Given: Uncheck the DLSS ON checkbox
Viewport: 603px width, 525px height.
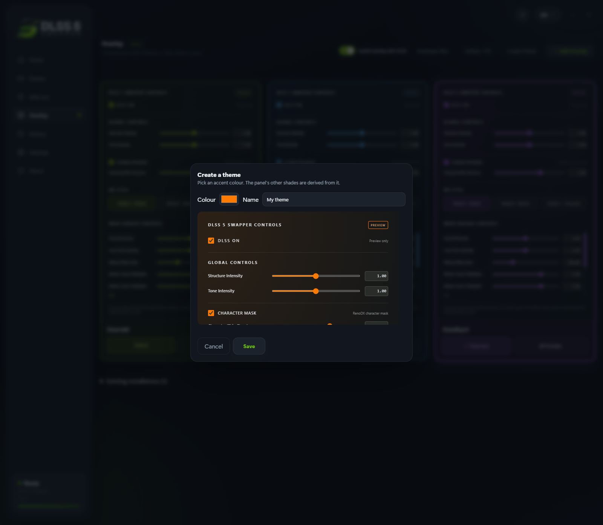Looking at the screenshot, I should click(x=211, y=241).
